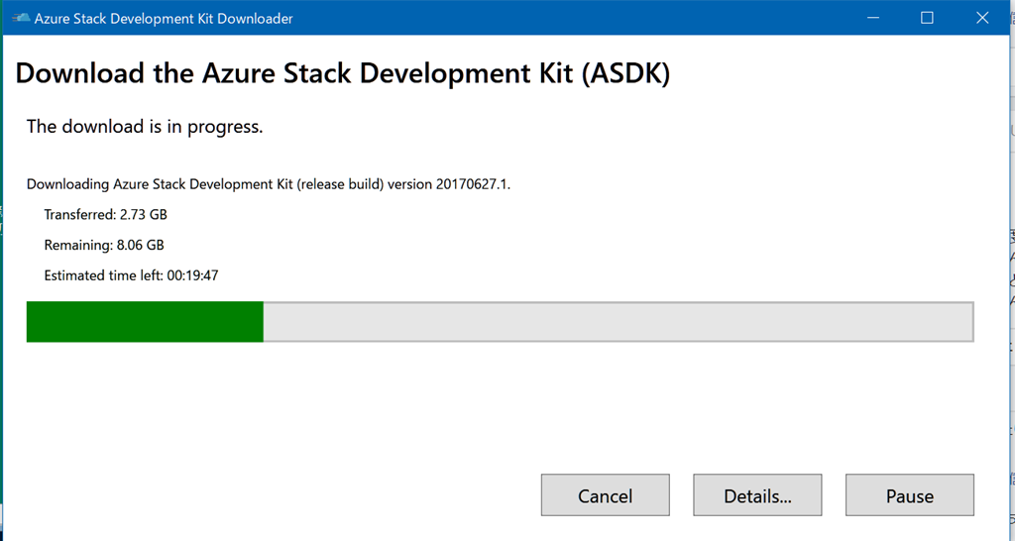The image size is (1015, 541).
Task: Click the 'Remaining: 8.06 GB' line
Action: tap(104, 245)
